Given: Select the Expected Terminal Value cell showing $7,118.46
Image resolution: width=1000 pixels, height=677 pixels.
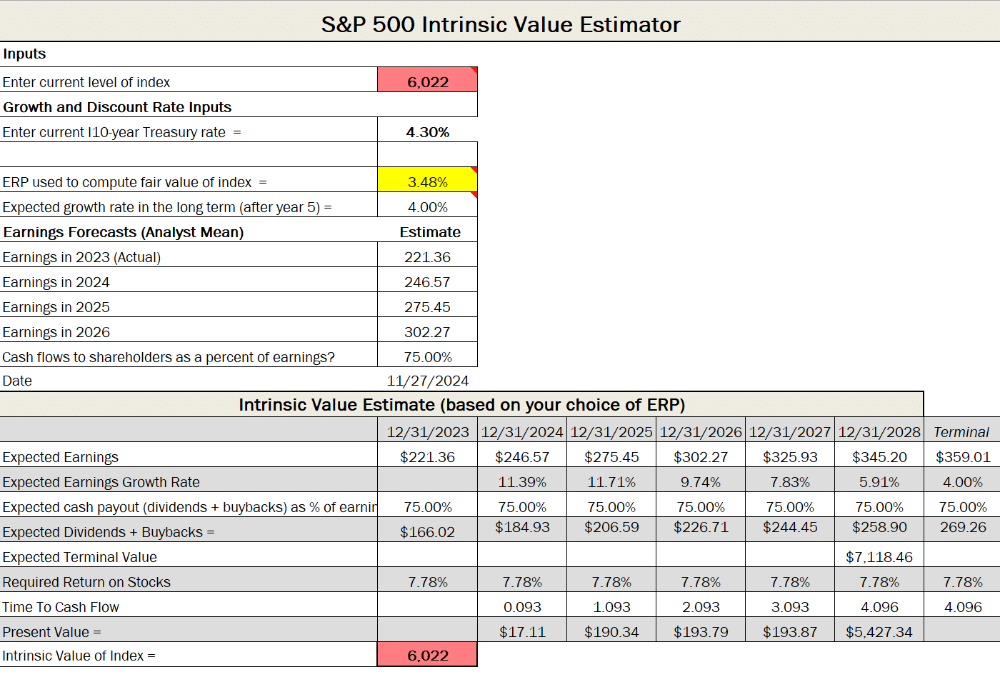Looking at the screenshot, I should click(x=879, y=556).
